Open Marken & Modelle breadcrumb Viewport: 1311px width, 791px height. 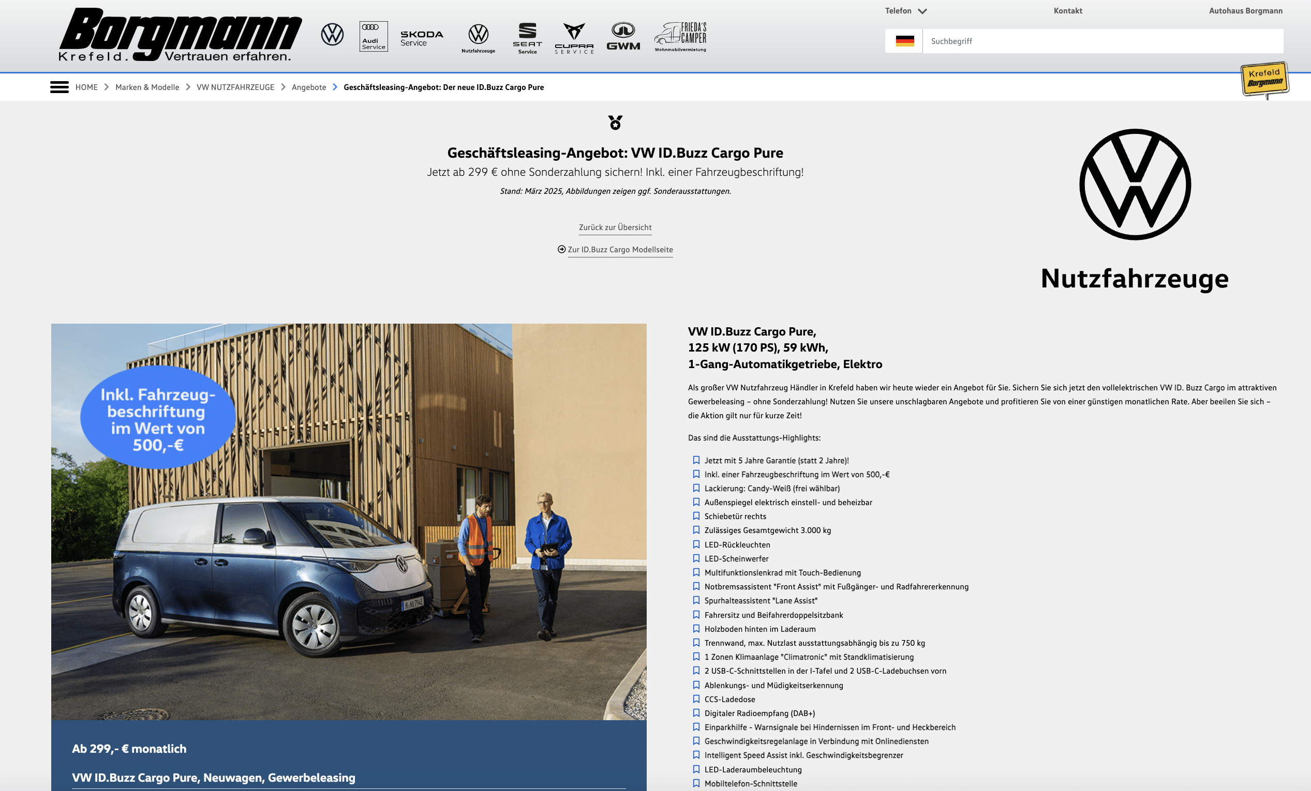click(147, 87)
